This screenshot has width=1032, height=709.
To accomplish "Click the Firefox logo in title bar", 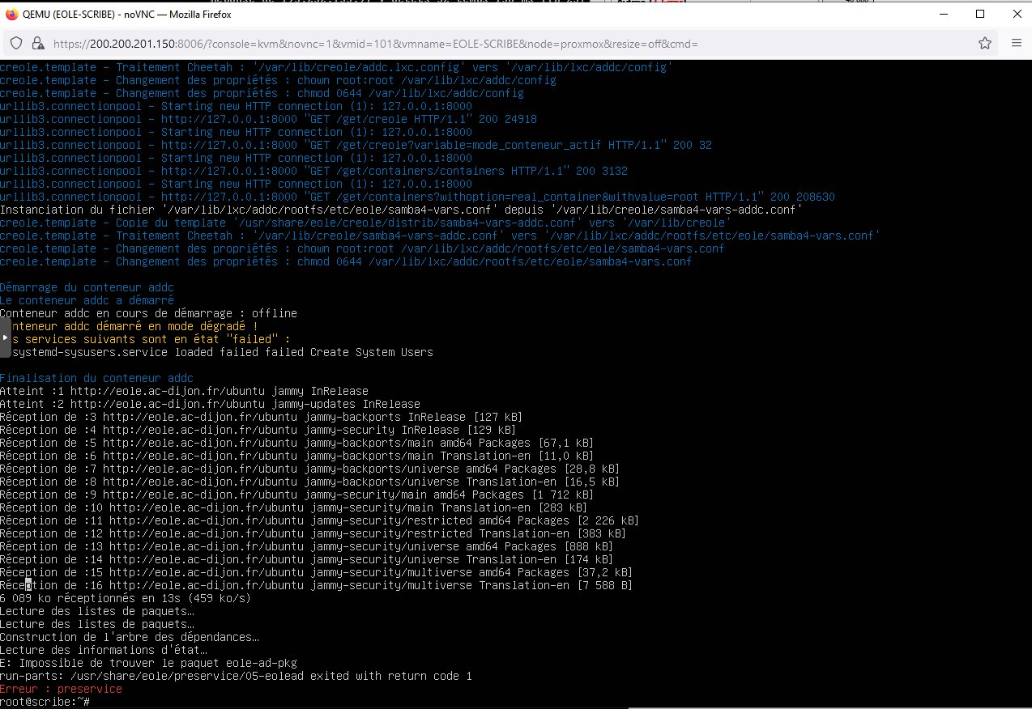I will pyautogui.click(x=11, y=14).
